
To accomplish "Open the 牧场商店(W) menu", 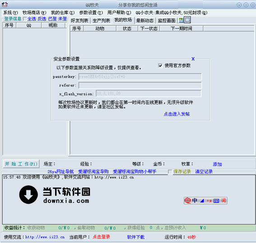I will [x=34, y=13].
